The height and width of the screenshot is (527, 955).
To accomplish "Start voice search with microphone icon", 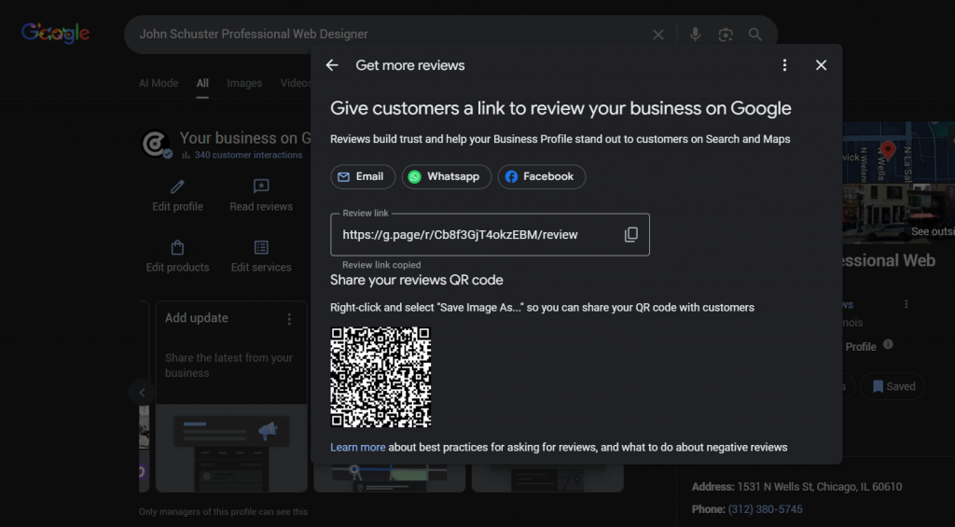I will tap(695, 35).
